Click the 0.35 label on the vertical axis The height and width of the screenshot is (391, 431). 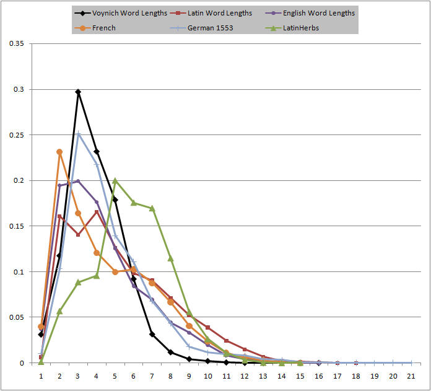click(x=17, y=44)
